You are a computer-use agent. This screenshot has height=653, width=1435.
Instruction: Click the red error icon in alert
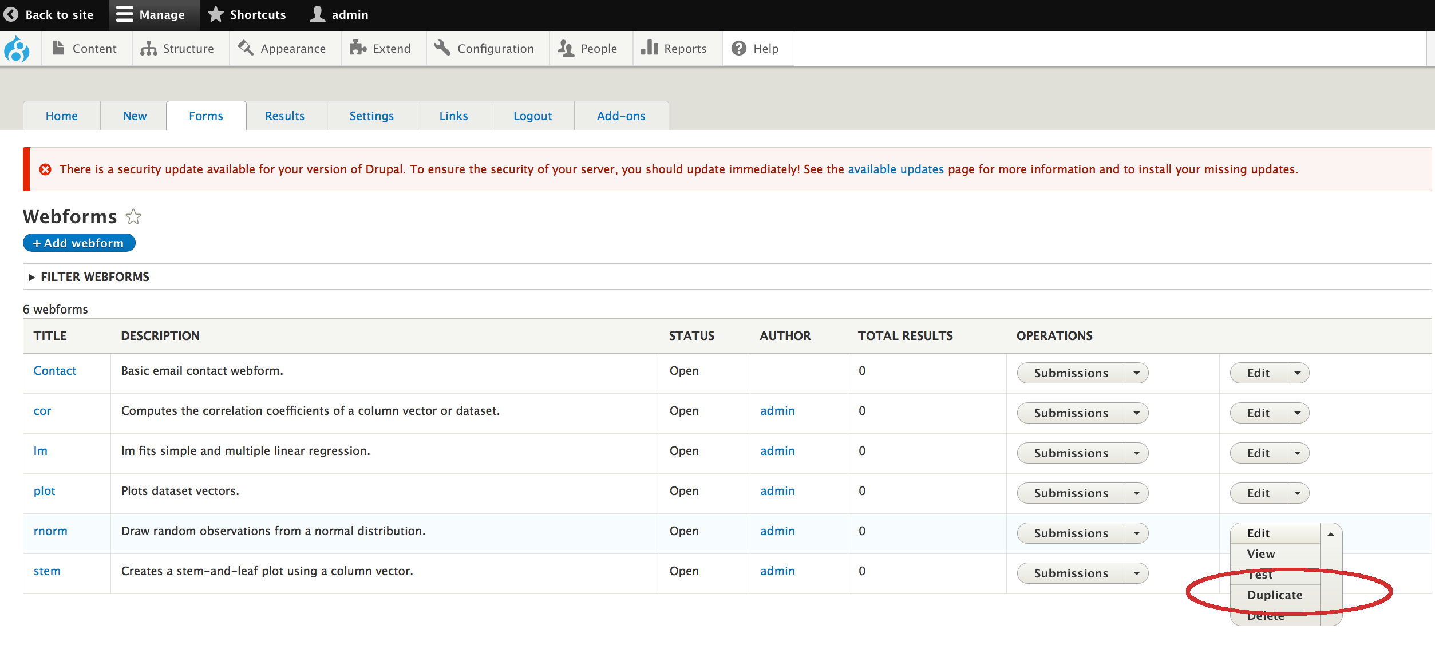[x=45, y=169]
